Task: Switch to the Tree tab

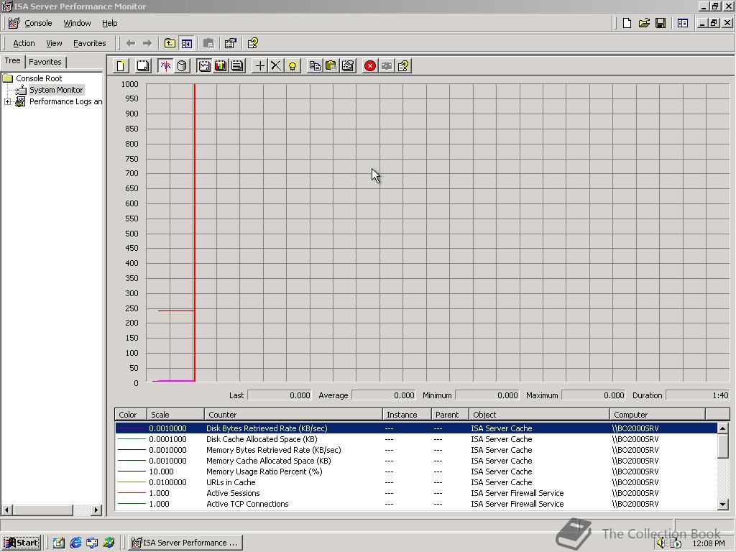Action: [x=13, y=60]
